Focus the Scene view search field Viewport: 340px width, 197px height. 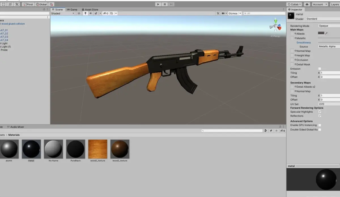[264, 13]
